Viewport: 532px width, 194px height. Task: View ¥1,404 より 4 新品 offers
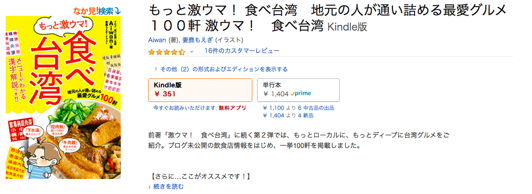(x=288, y=116)
